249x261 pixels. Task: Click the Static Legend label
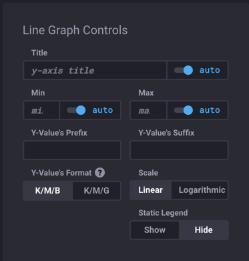[163, 213]
